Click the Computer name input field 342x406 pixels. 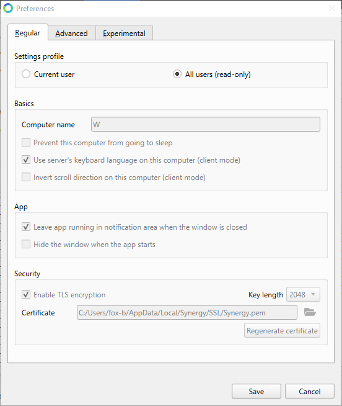(x=206, y=124)
